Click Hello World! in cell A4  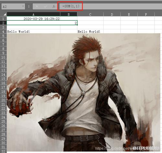pos(18,32)
